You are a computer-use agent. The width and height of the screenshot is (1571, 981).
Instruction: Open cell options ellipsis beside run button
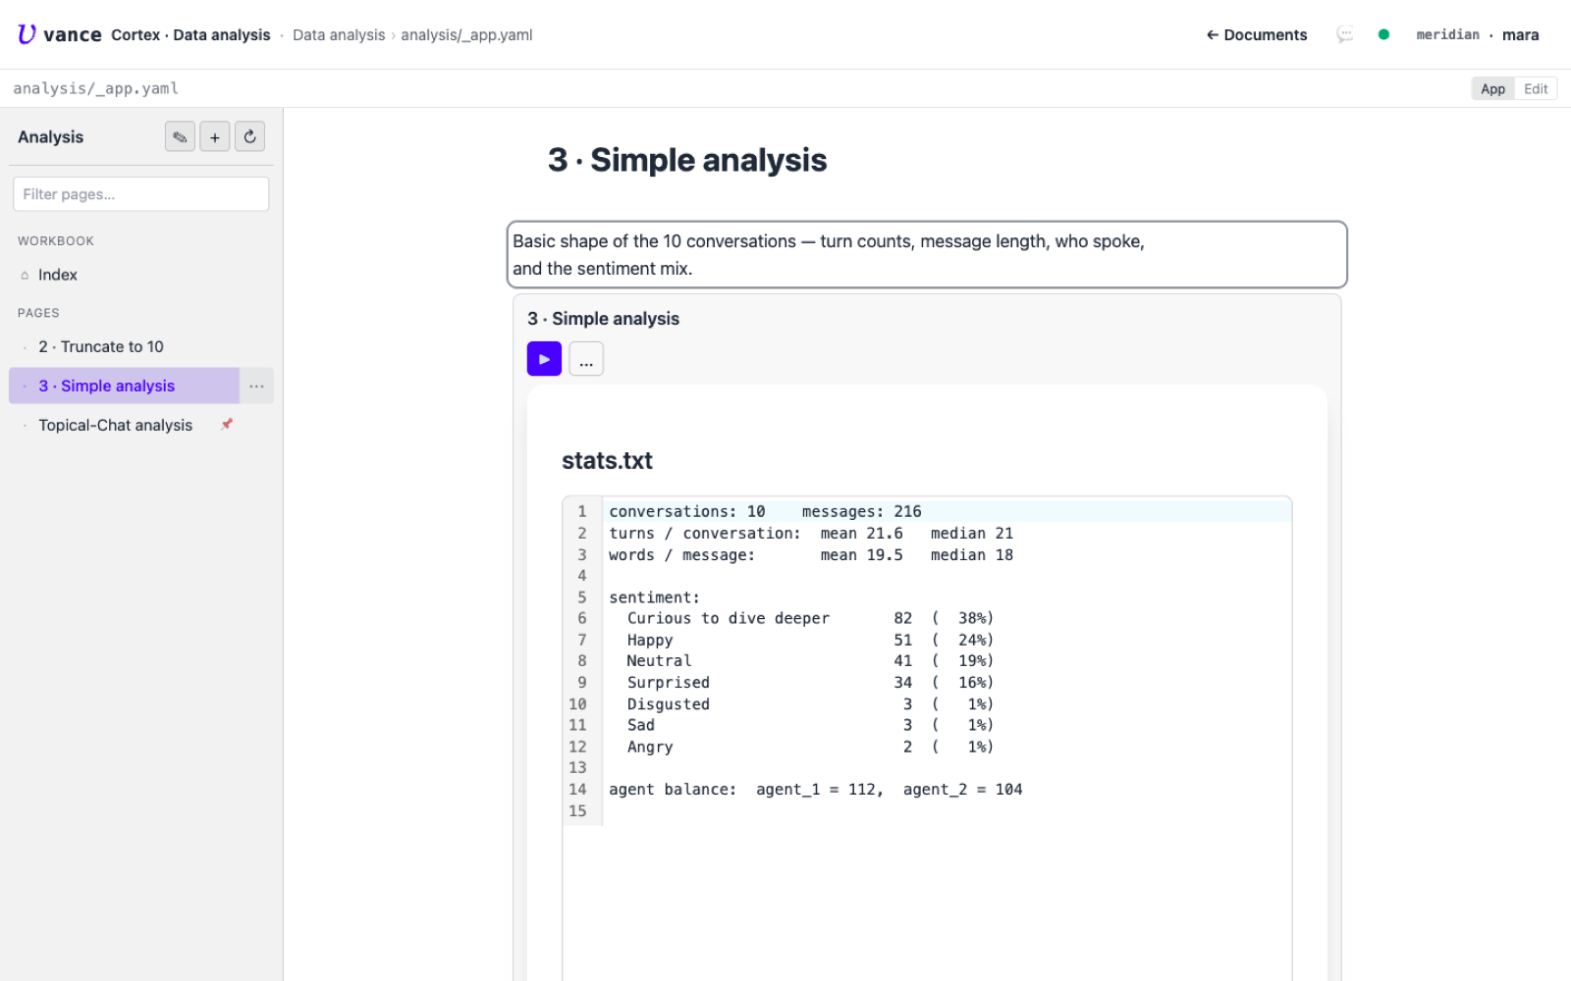tap(586, 359)
